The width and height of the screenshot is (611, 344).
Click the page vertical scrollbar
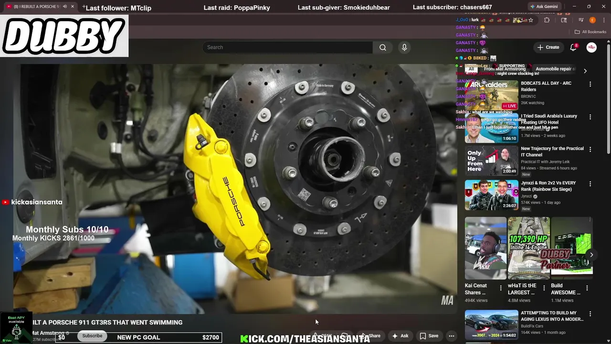pos(609,98)
